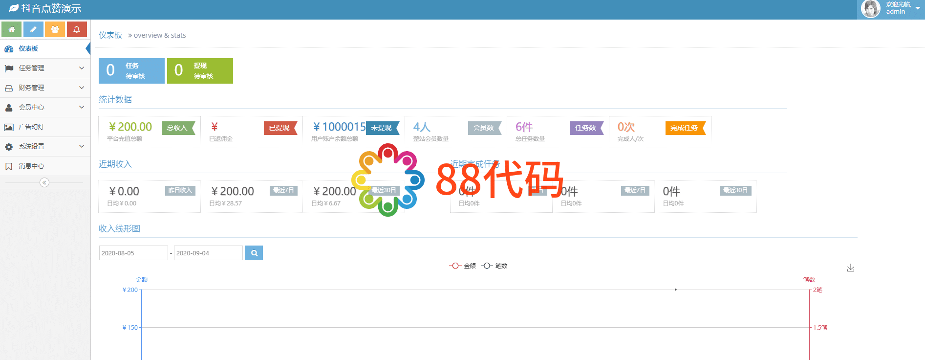Click the picture icon beside 广告幻灯
The height and width of the screenshot is (360, 925).
tap(9, 127)
